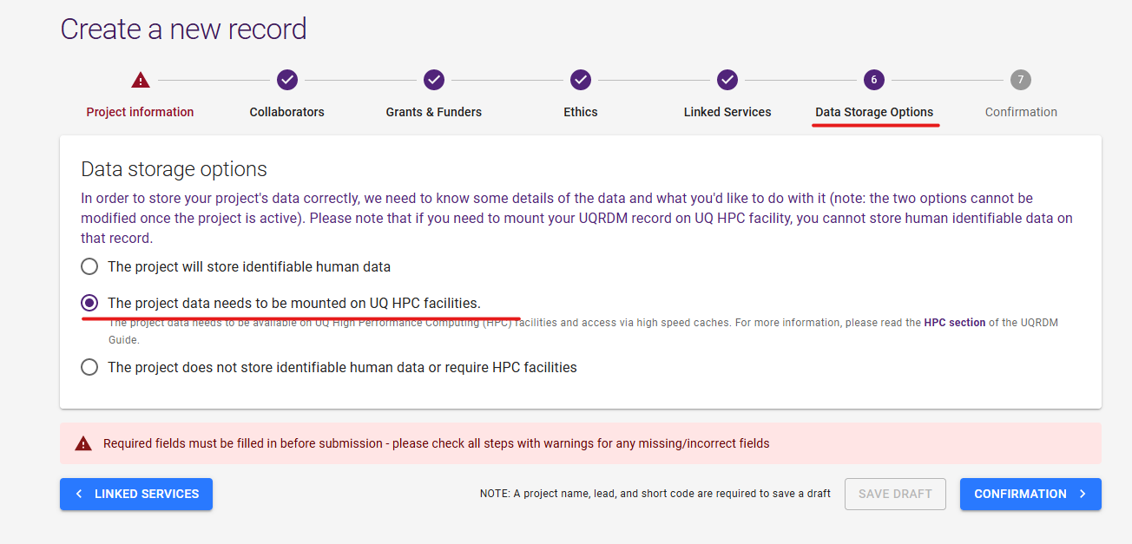
Task: Open the Project information step label
Action: tap(141, 112)
